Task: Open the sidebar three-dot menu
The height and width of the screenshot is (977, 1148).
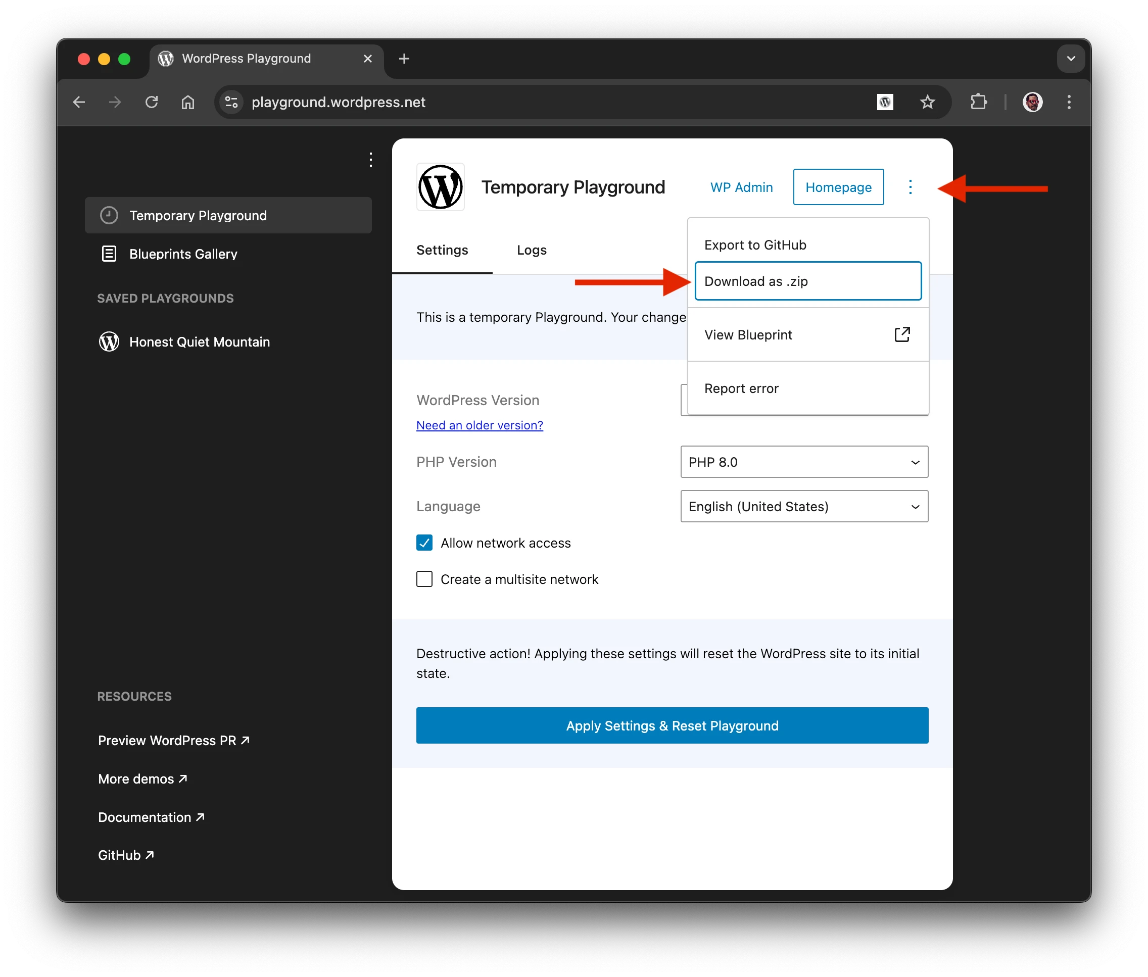Action: (x=371, y=160)
